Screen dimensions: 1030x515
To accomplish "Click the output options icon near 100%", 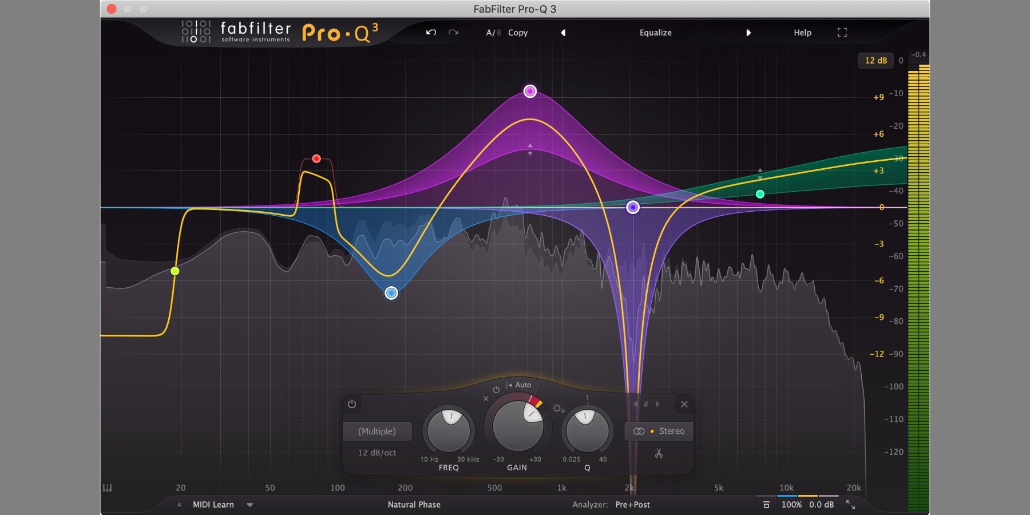I will click(x=766, y=505).
